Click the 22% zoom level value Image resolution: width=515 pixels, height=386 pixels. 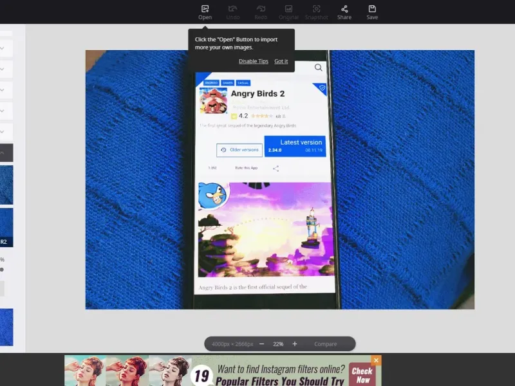pos(278,344)
